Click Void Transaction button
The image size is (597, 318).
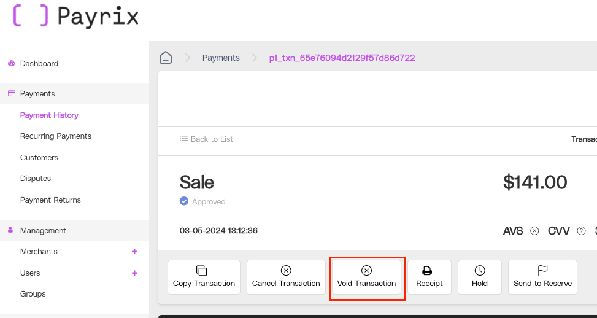click(x=366, y=277)
